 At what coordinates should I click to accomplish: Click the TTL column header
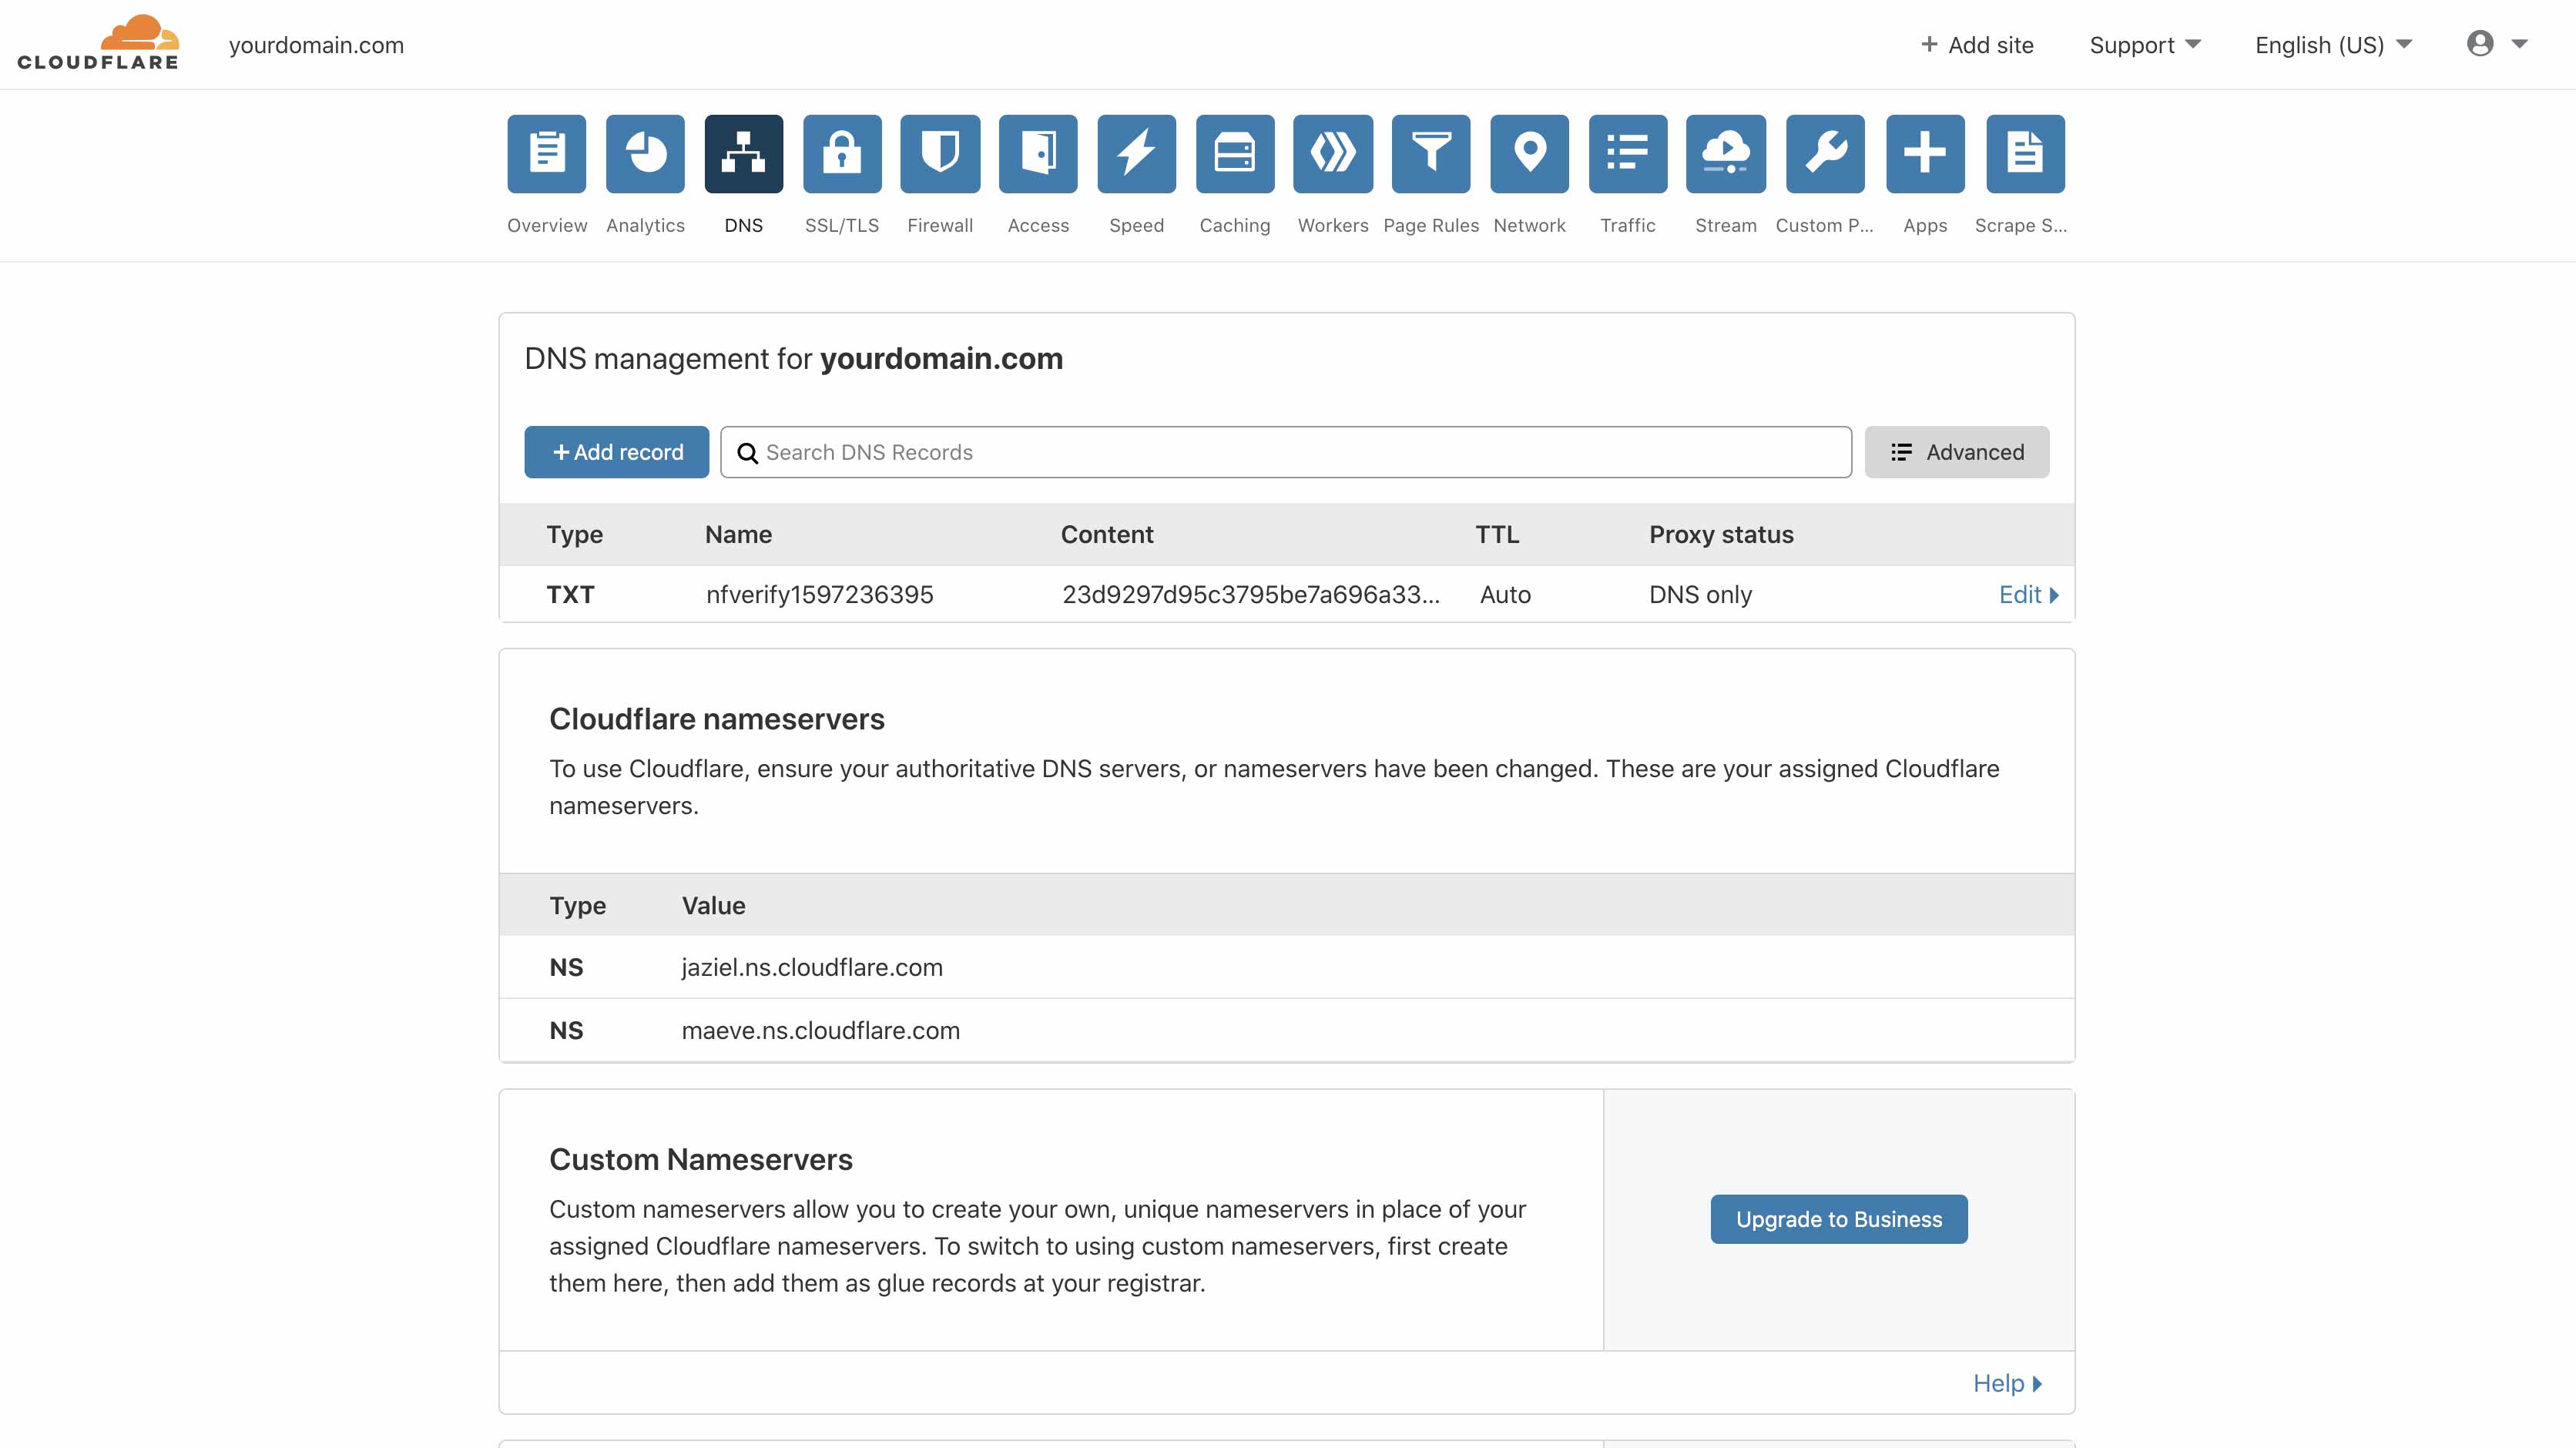(1497, 535)
